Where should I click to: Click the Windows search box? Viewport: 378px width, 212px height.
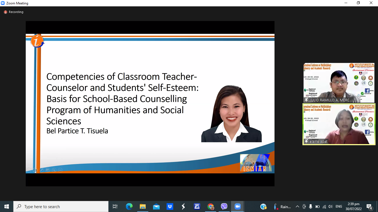tap(61, 206)
